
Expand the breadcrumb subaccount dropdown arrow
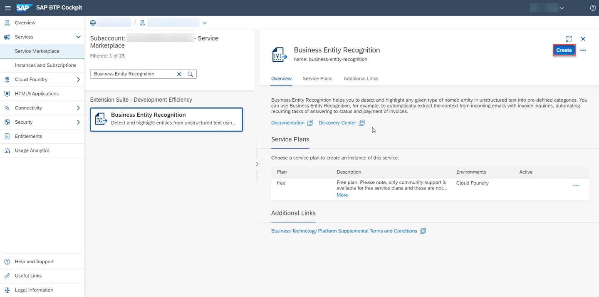(x=205, y=23)
